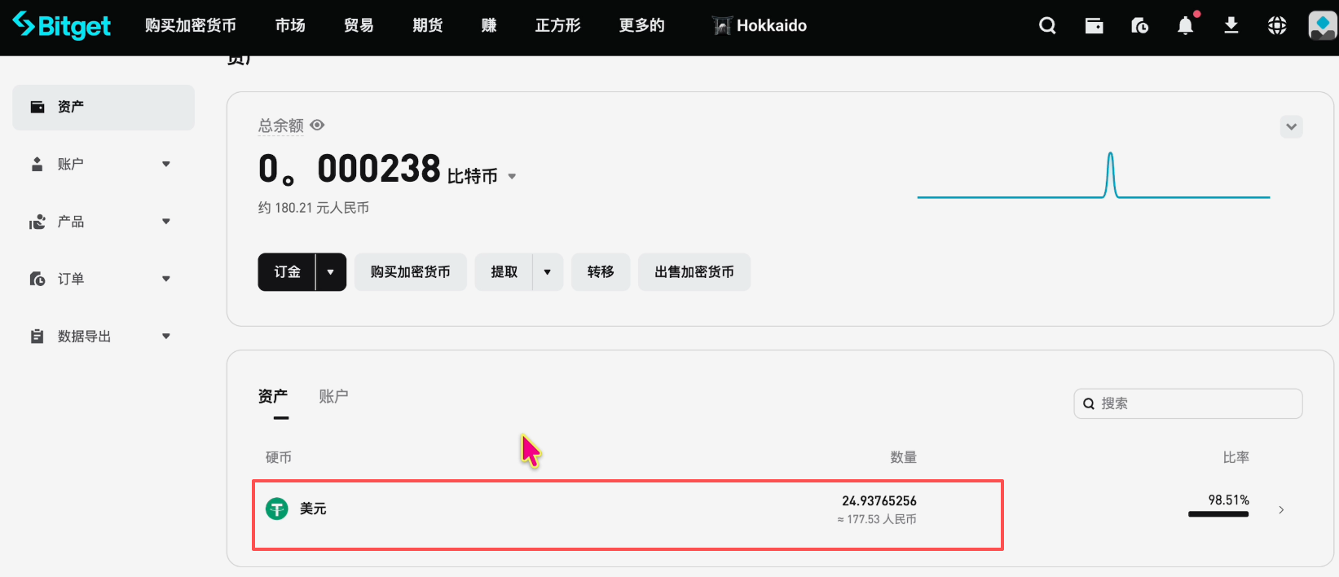Open the 提取 dropdown arrow
The image size is (1339, 577).
pos(548,272)
